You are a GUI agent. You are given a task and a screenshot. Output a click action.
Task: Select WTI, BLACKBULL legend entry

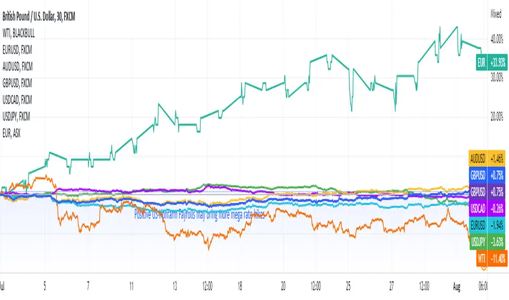click(x=19, y=33)
